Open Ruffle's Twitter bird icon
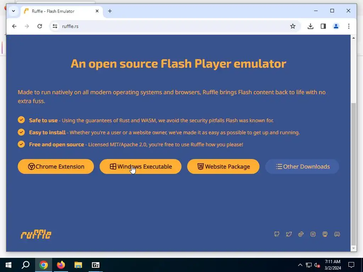363x272 pixels. coord(289,234)
